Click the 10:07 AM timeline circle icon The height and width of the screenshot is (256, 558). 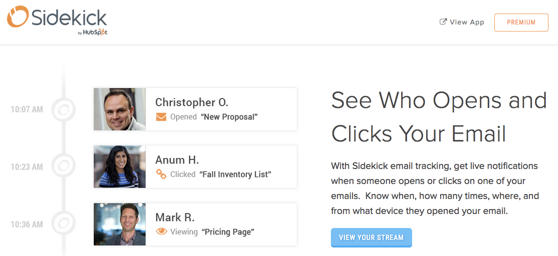click(64, 109)
